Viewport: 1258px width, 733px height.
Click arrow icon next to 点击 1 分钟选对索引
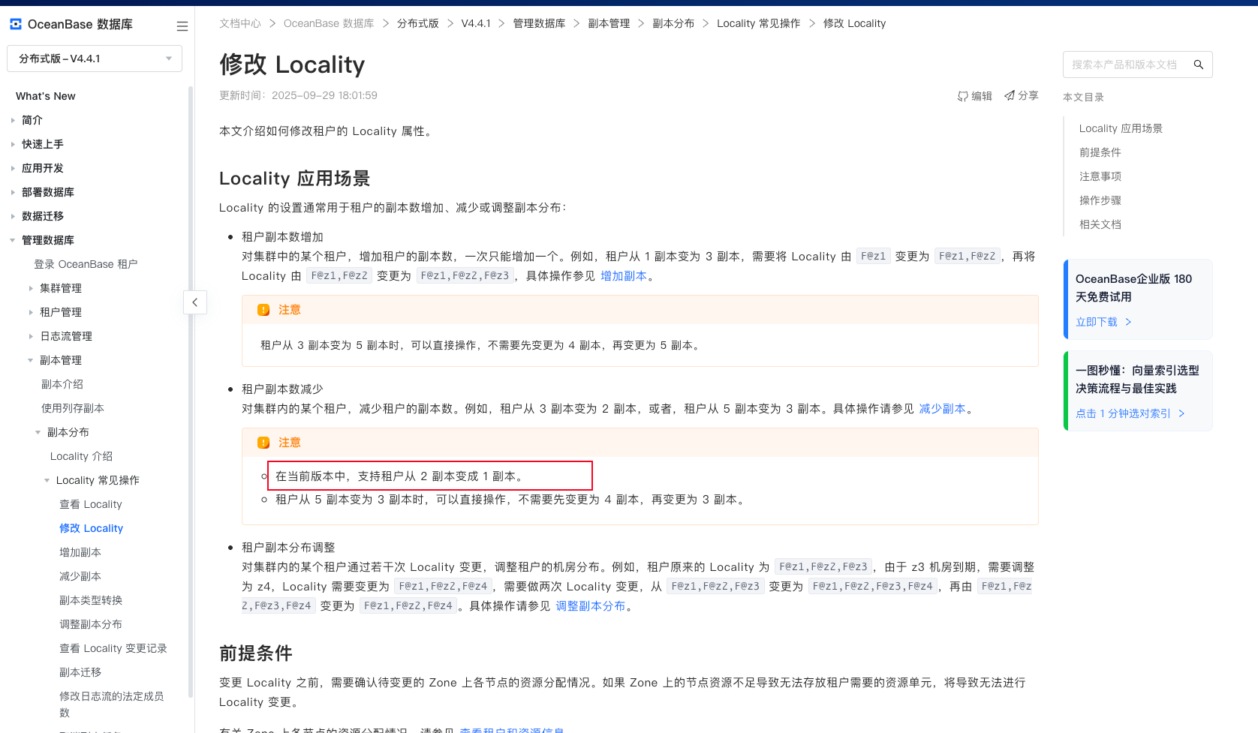pyautogui.click(x=1181, y=413)
